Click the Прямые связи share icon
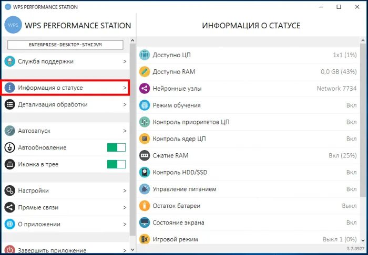 click(10, 207)
